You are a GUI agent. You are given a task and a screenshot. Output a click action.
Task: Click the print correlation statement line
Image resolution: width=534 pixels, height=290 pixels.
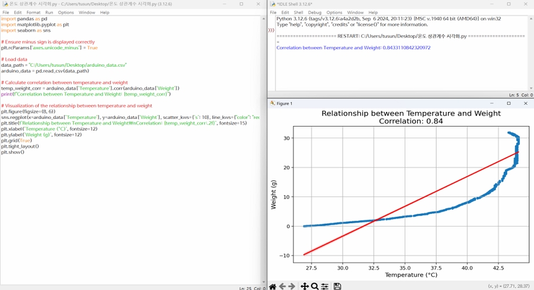tap(86, 94)
